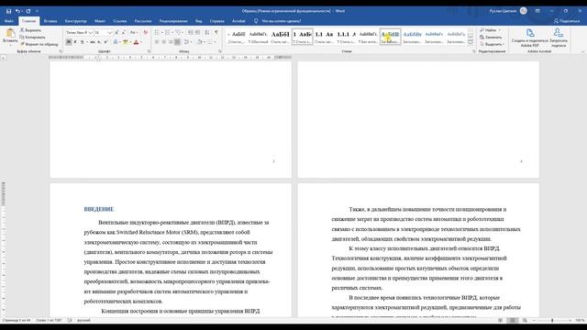
Task: Switch to Конструктор tab
Action: (x=75, y=21)
